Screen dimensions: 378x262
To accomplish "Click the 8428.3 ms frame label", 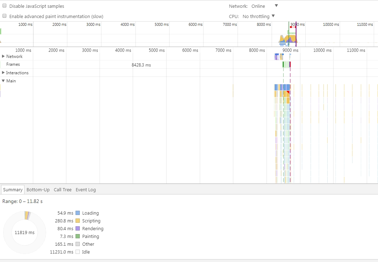I will (x=141, y=65).
